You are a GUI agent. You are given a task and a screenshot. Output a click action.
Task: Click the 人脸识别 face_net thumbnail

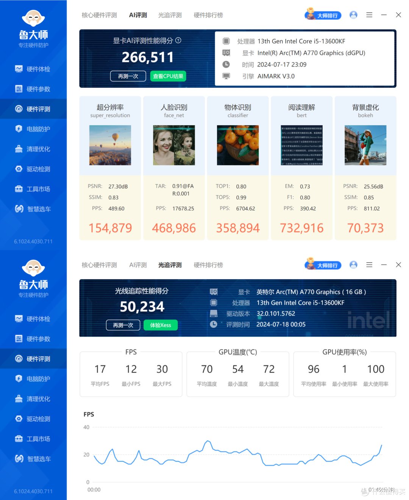[x=174, y=145]
